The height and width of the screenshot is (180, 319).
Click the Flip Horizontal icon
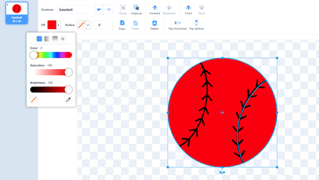pyautogui.click(x=177, y=23)
